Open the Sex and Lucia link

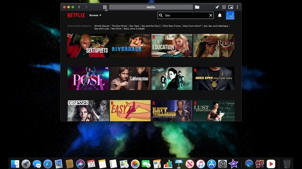point(101,29)
